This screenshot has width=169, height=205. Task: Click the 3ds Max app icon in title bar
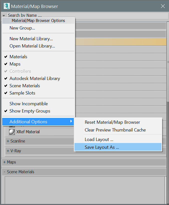tap(6, 6)
